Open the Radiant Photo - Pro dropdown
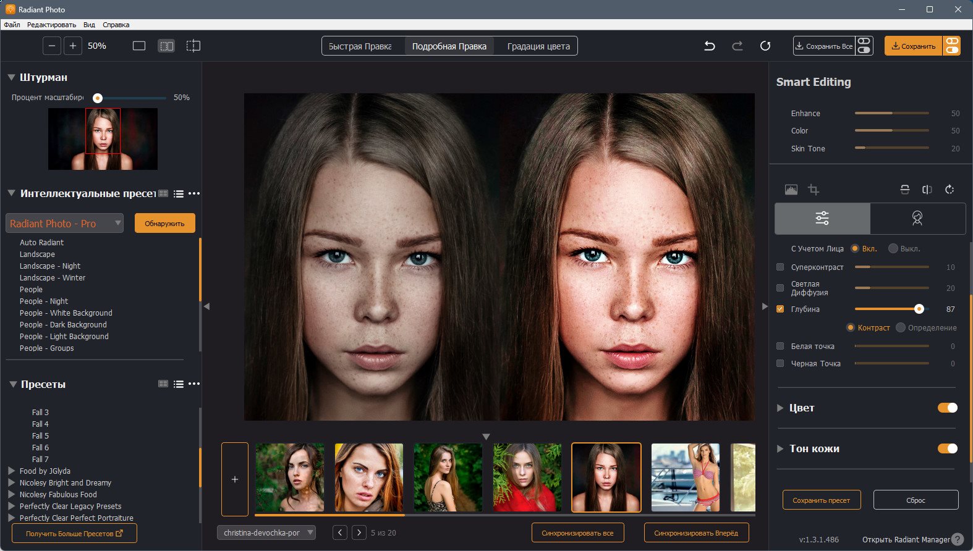Screen dimensions: 973x551 (65, 224)
